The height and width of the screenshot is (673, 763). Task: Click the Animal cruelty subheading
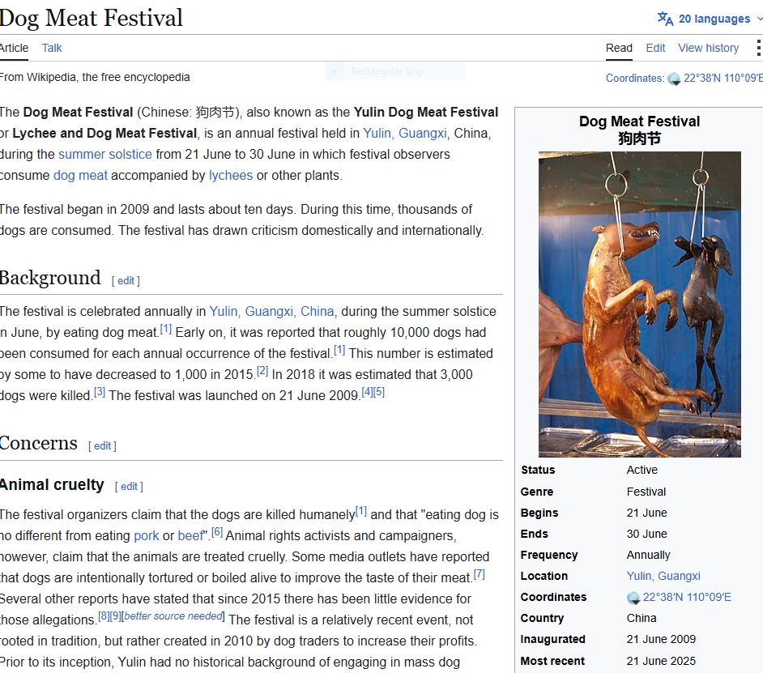(x=52, y=484)
